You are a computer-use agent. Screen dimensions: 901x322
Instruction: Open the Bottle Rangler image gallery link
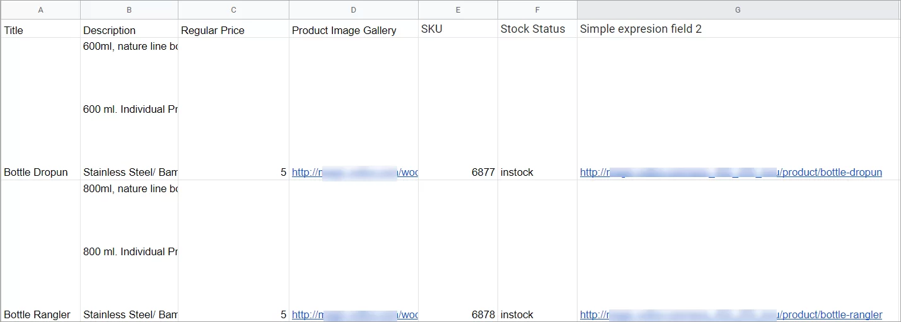coord(354,315)
